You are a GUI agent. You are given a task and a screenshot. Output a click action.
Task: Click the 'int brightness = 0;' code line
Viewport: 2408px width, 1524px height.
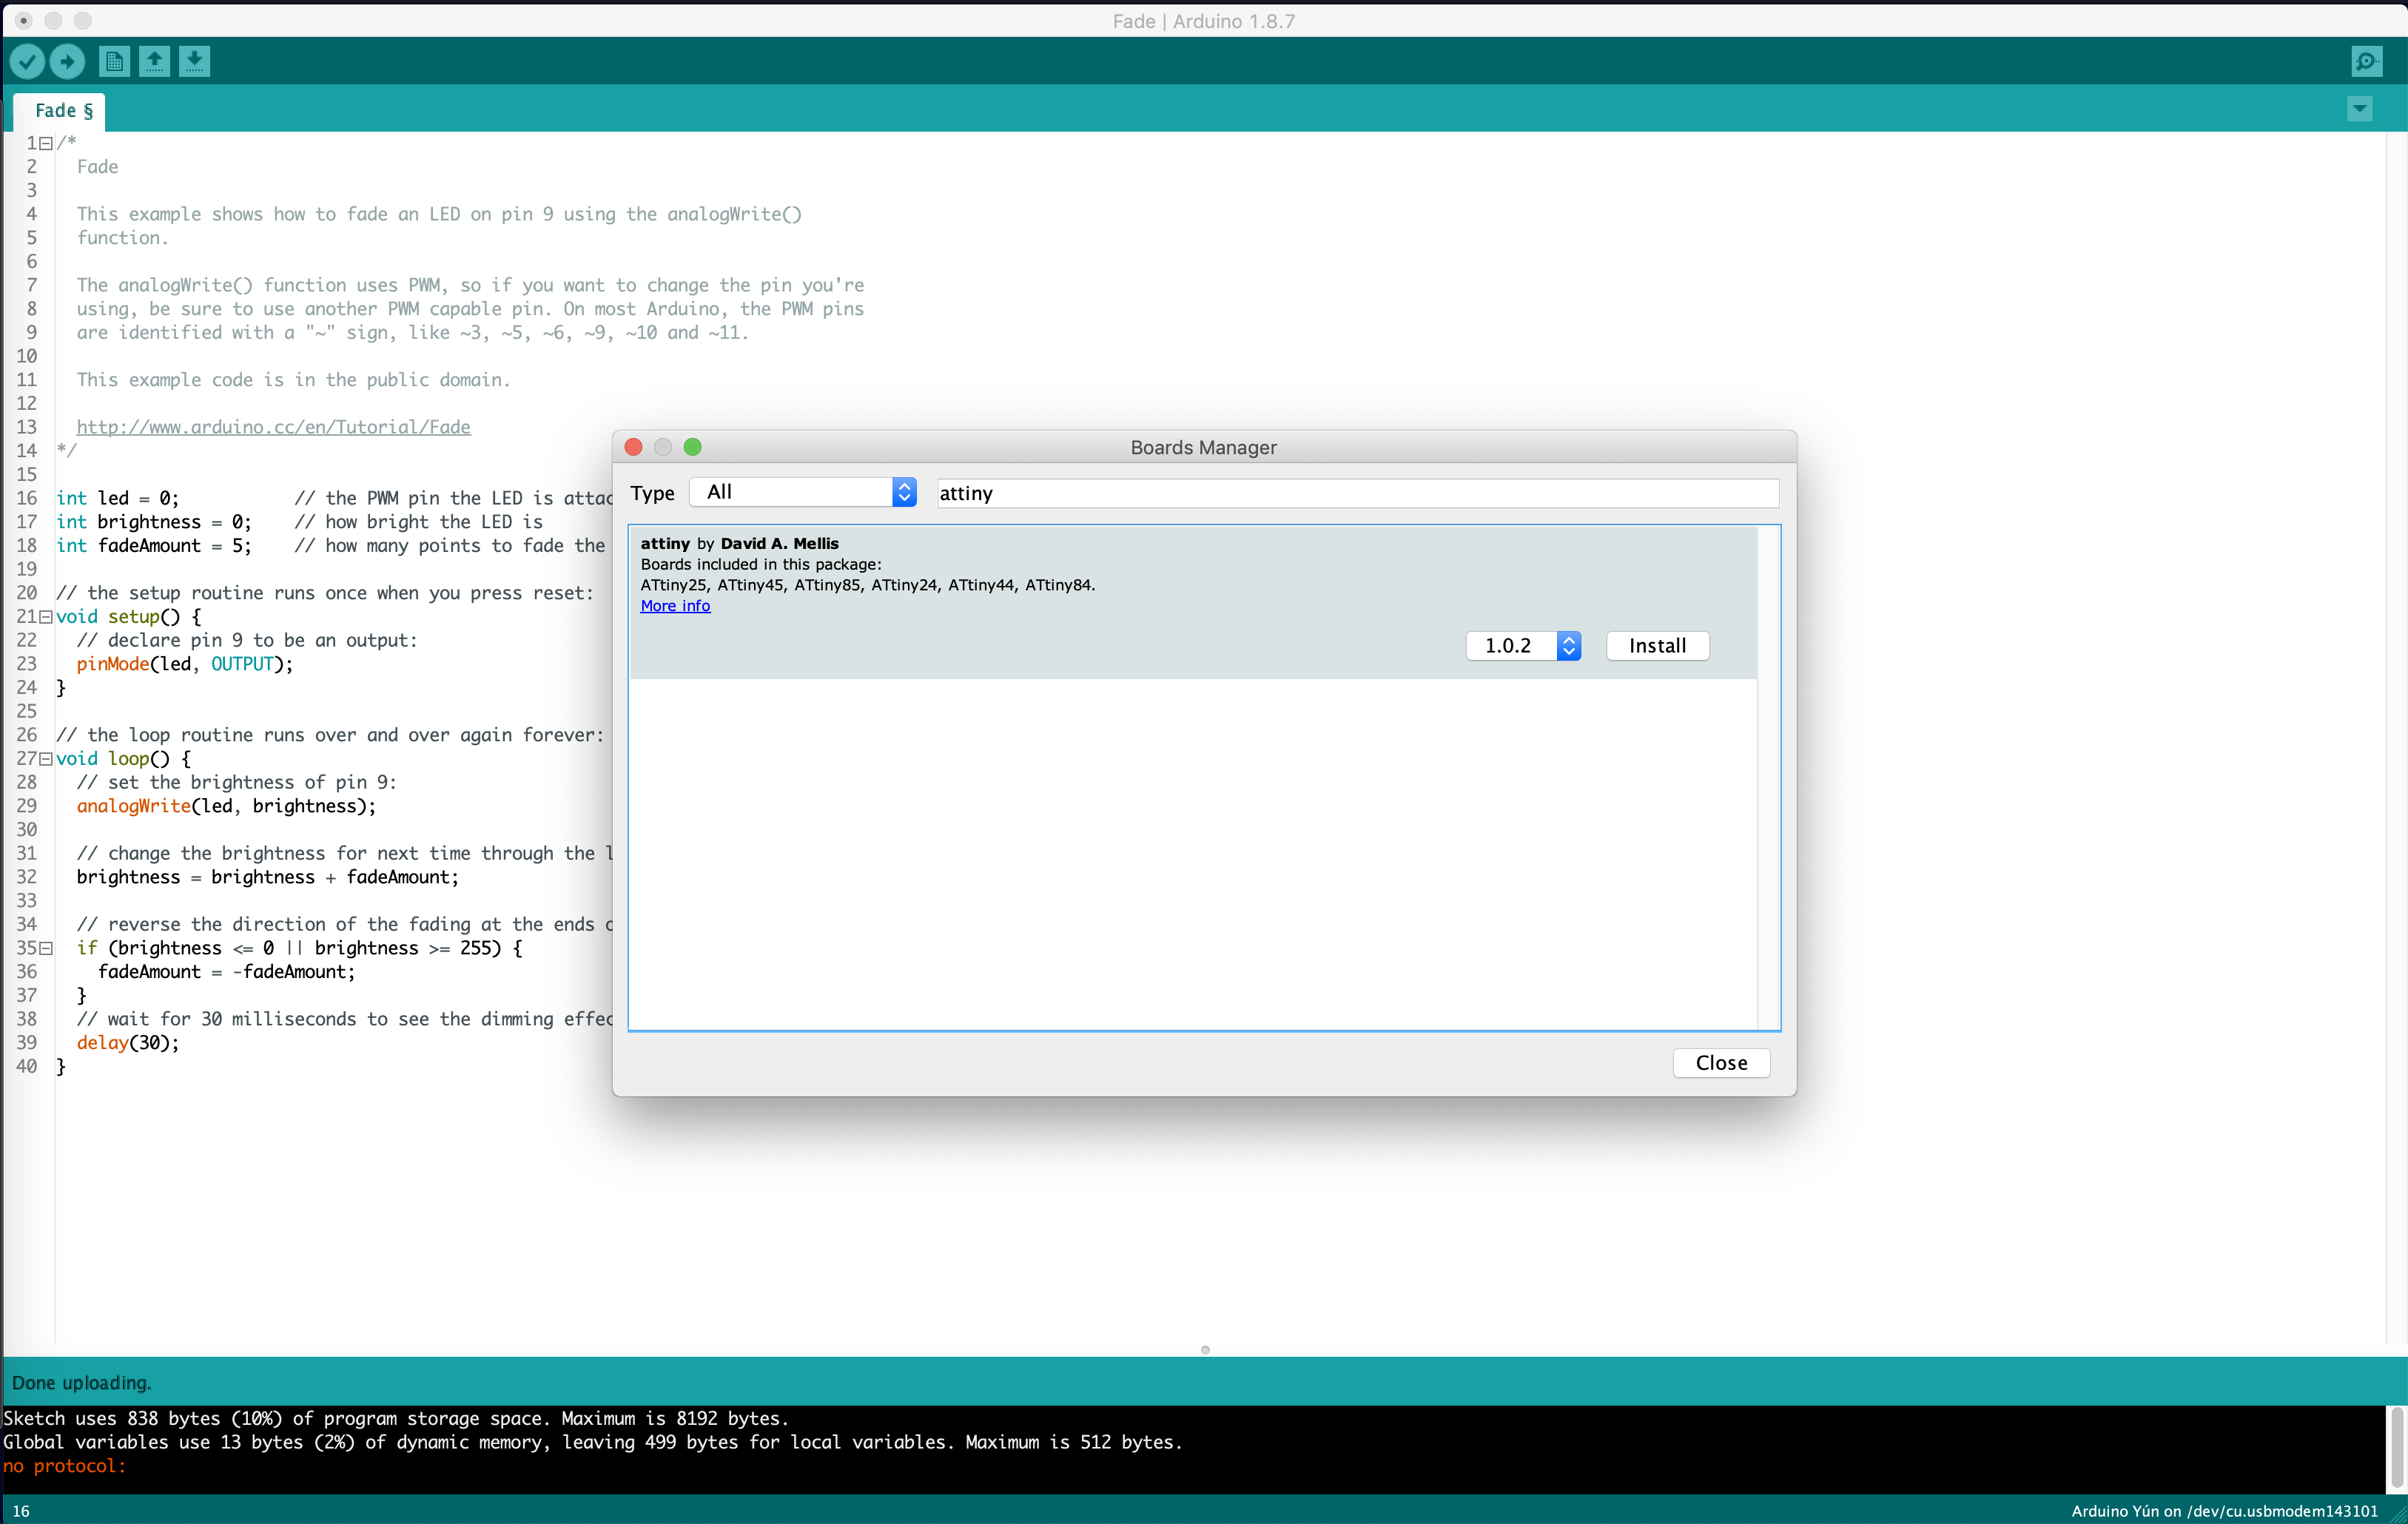(154, 522)
